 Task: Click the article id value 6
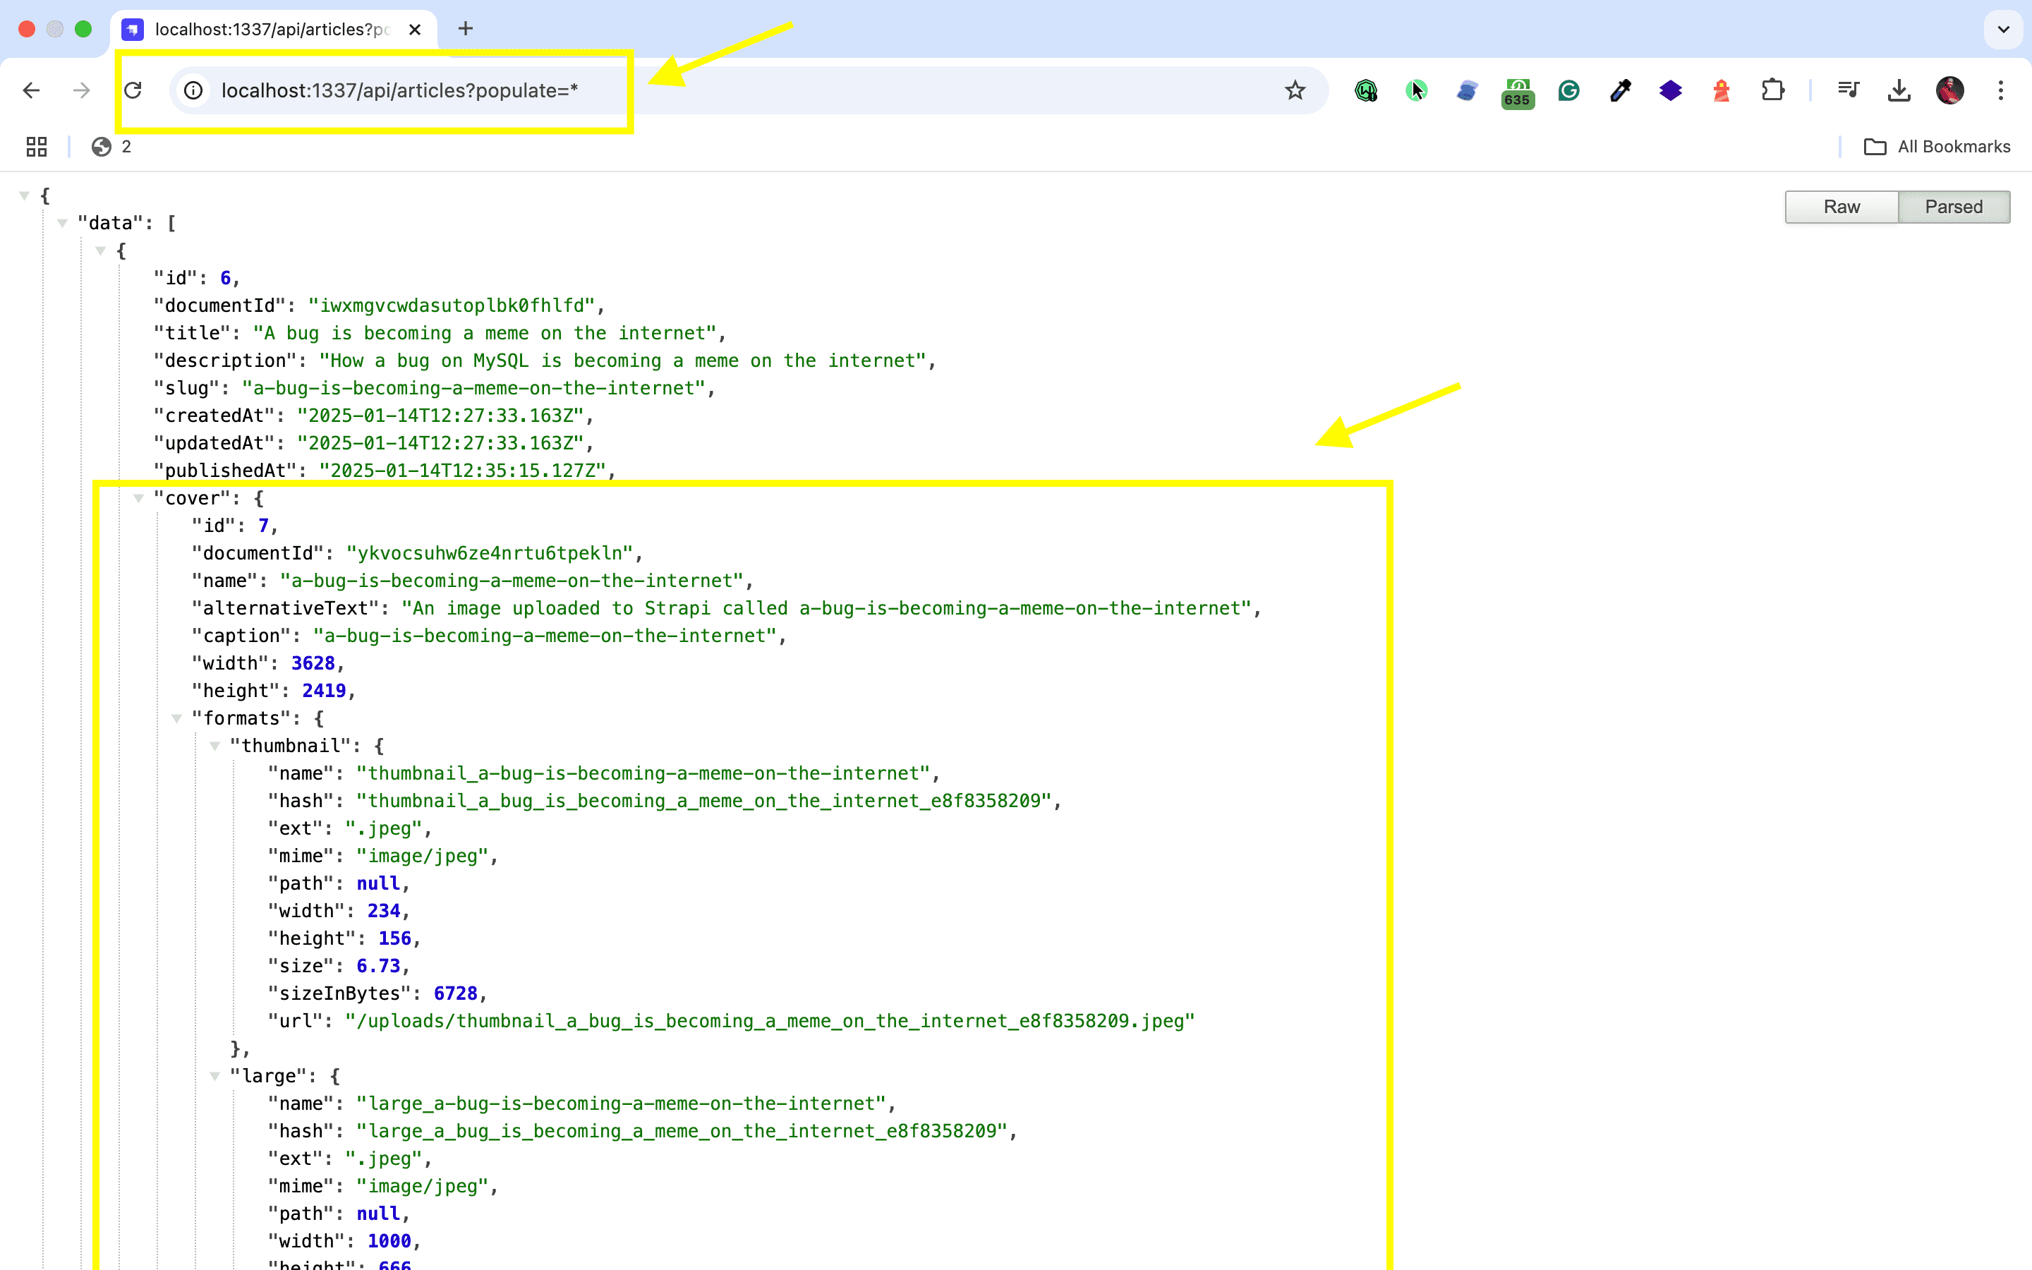[225, 278]
